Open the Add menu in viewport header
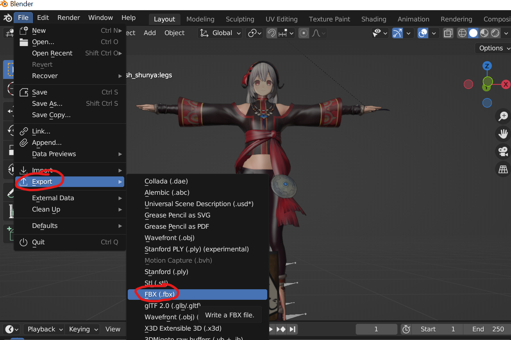511x340 pixels. (x=150, y=33)
